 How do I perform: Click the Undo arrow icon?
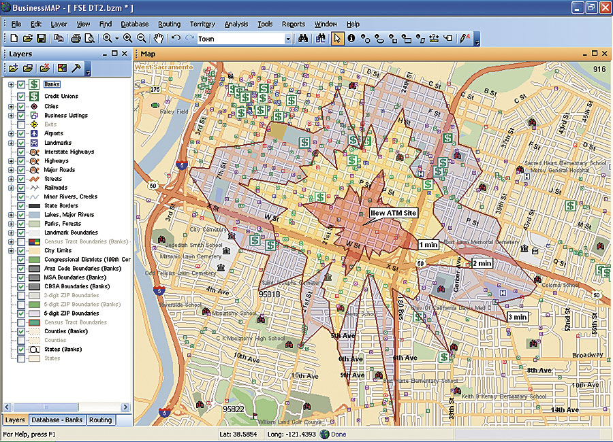[x=176, y=39]
